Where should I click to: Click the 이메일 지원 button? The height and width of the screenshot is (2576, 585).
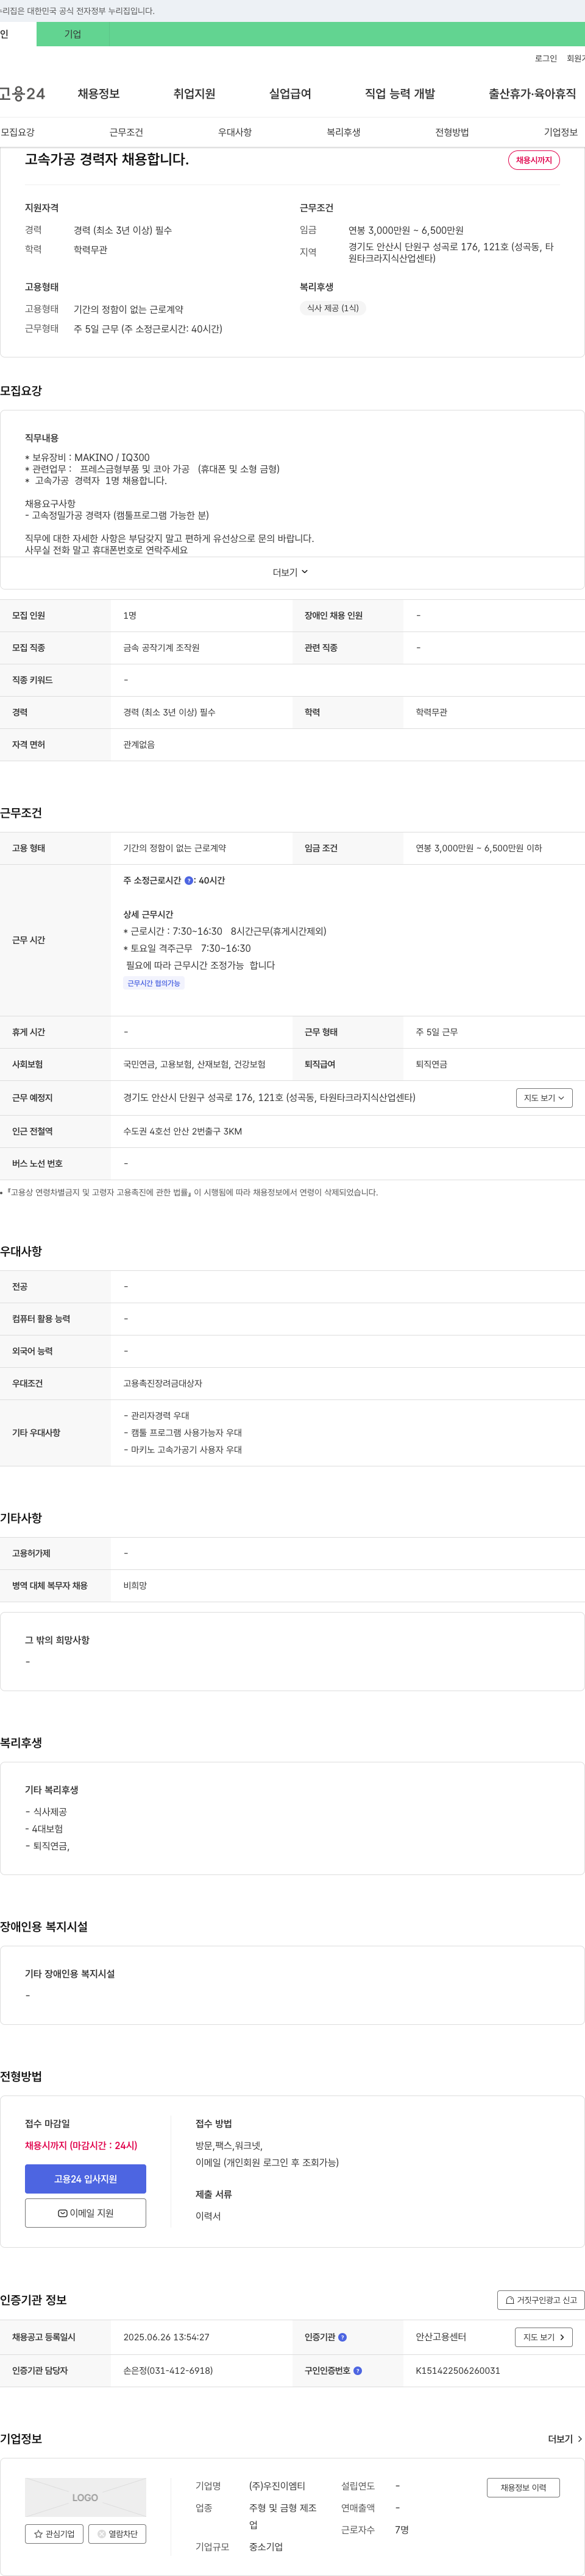[85, 2213]
